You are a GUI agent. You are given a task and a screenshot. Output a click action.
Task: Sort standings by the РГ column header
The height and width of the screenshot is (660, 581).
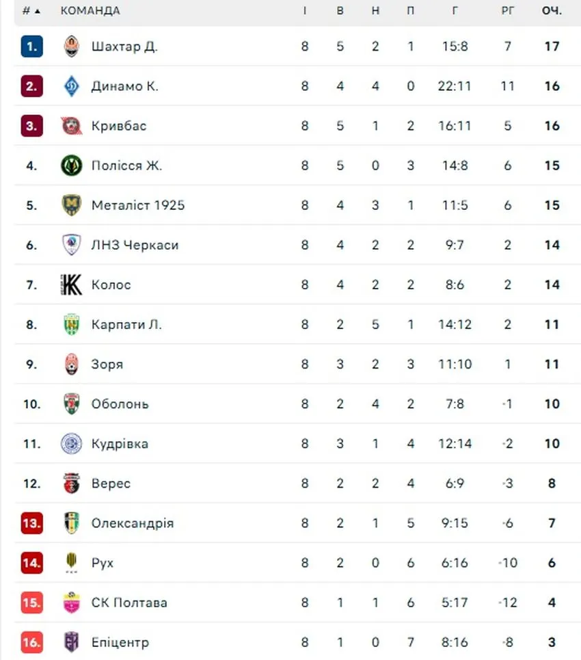click(x=507, y=11)
